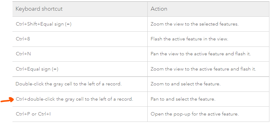The width and height of the screenshot is (270, 124).
Task: Click "Pan to and select the feature" cell
Action: tap(183, 99)
